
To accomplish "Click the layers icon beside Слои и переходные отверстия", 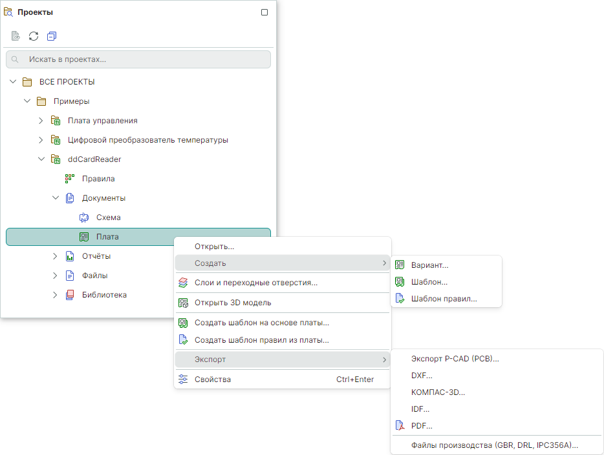I will (183, 283).
